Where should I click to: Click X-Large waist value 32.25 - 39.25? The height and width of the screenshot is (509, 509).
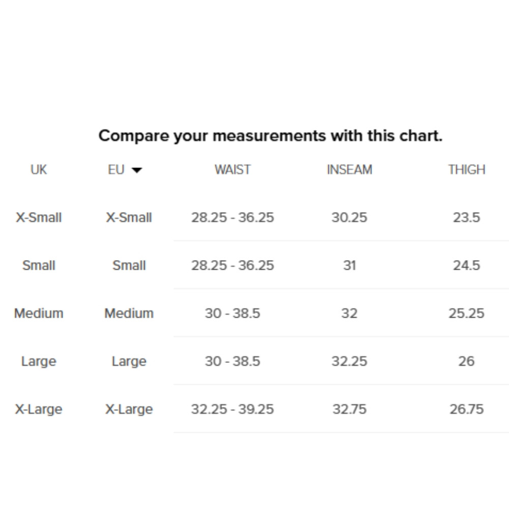pos(233,409)
